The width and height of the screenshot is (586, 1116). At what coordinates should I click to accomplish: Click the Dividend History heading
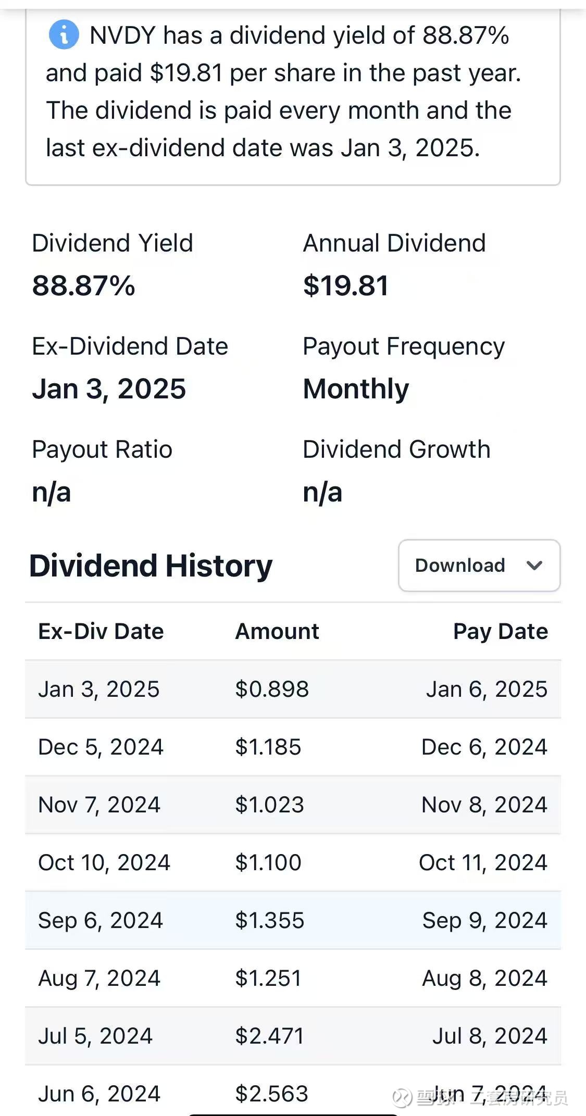[x=151, y=566]
